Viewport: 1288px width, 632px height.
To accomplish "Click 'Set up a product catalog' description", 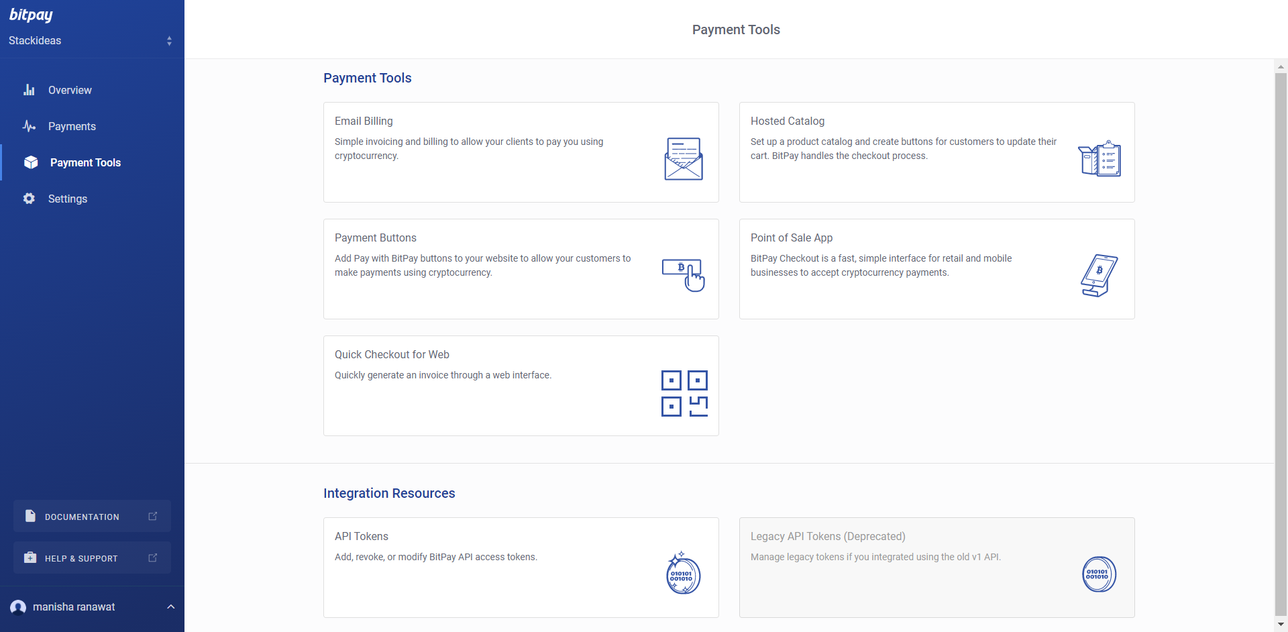I will [904, 149].
